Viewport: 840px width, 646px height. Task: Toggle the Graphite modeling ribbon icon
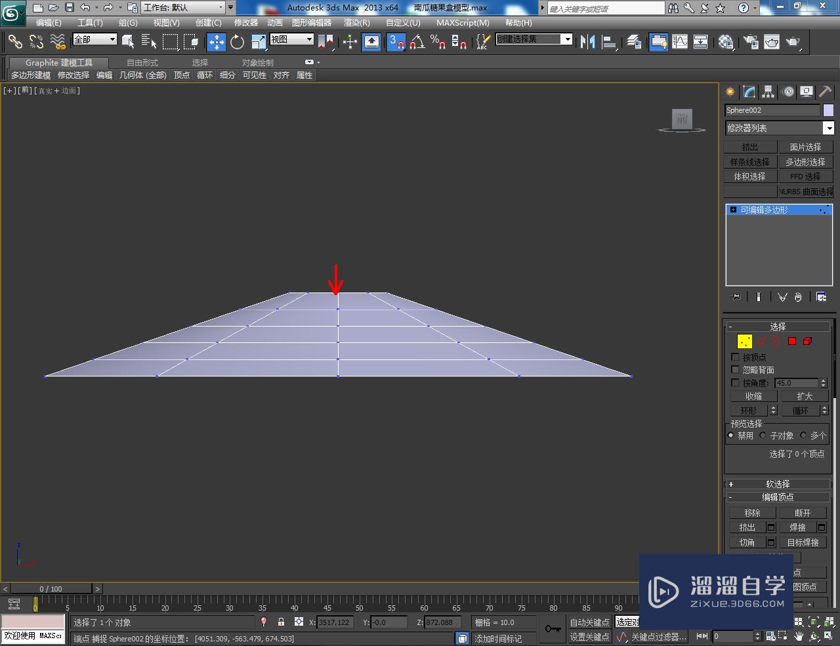click(659, 42)
